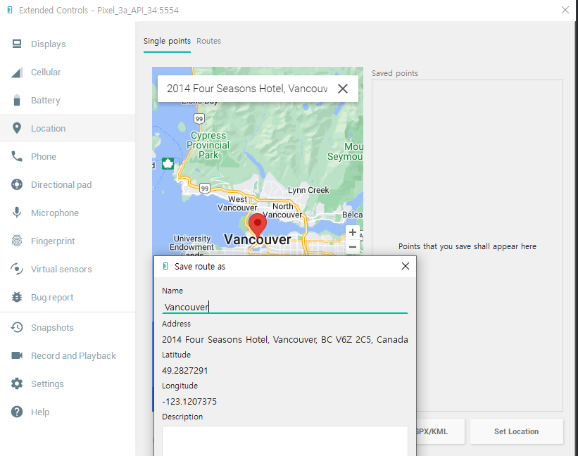Click the Lynn Creek map label
Viewport: 578px width, 456px height.
(308, 190)
